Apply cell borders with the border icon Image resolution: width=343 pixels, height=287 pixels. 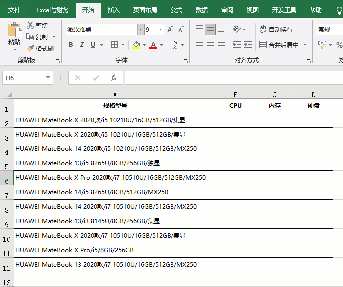[114, 45]
